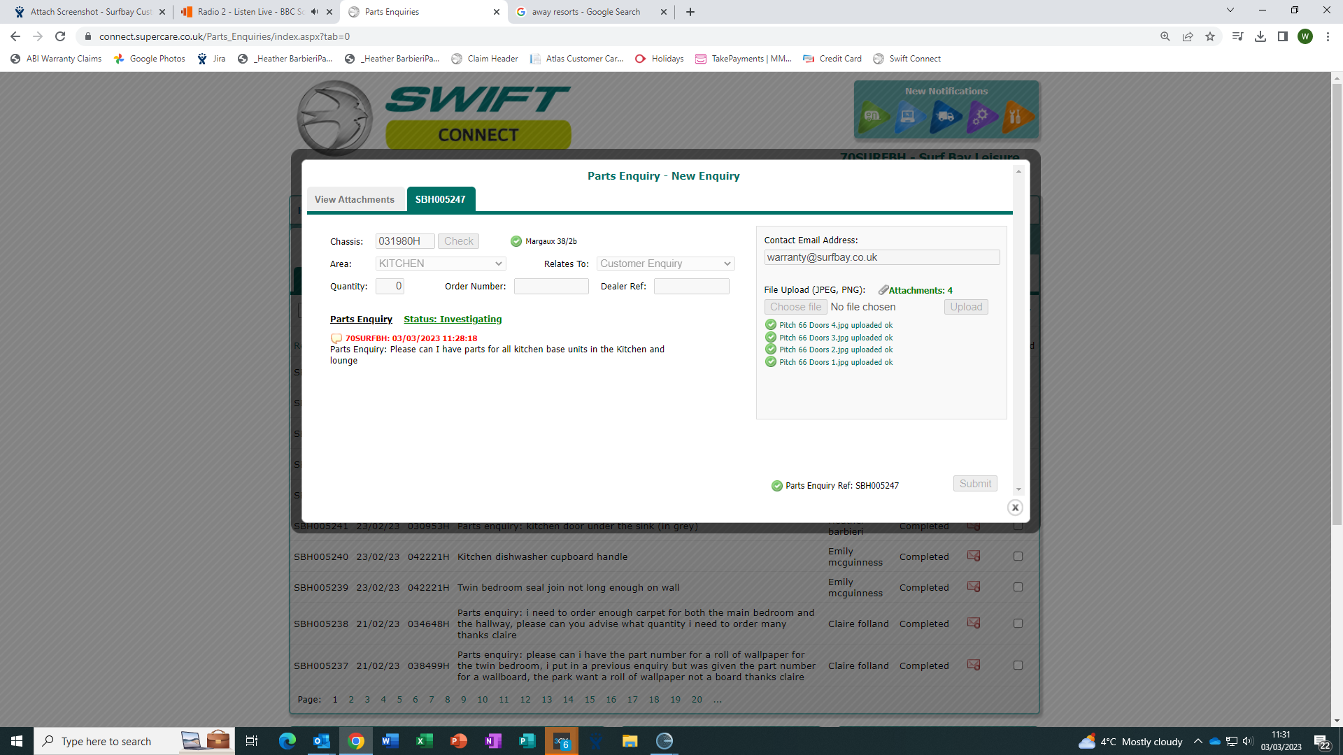
Task: Bookmark this page with star icon
Action: (1210, 36)
